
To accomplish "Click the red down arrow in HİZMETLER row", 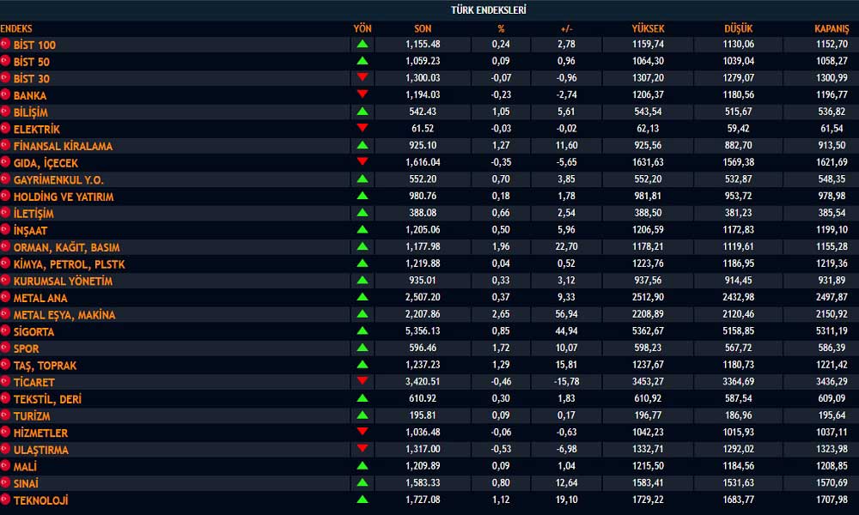I will pos(362,431).
